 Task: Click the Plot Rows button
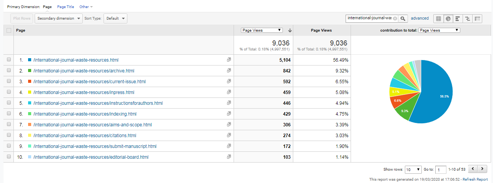[22, 18]
